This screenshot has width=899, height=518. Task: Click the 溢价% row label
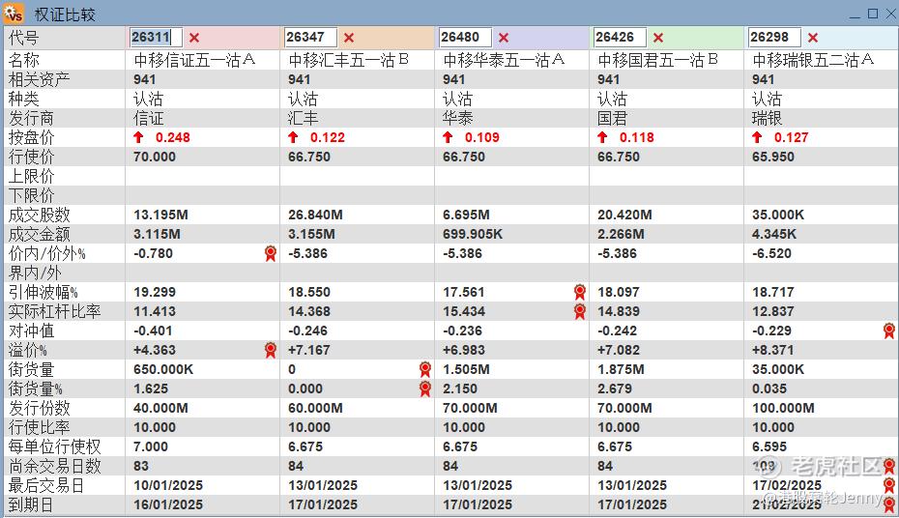coord(27,350)
